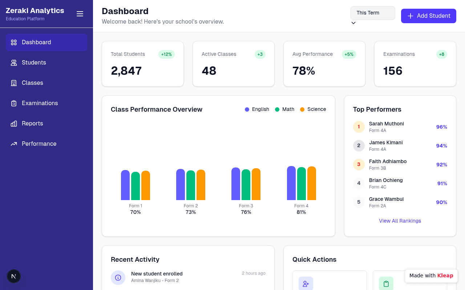Click the round N logo badge
Image resolution: width=465 pixels, height=290 pixels.
click(14, 276)
